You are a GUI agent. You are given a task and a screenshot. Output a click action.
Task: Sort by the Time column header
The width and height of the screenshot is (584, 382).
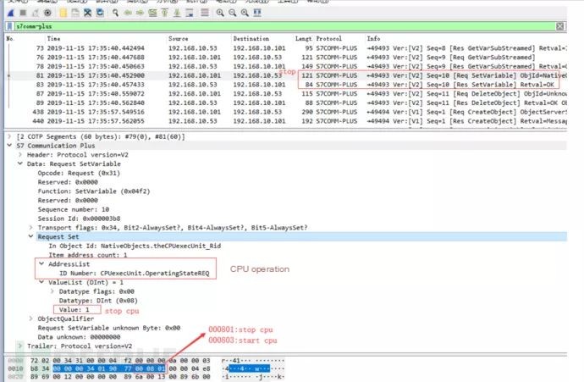click(x=53, y=38)
